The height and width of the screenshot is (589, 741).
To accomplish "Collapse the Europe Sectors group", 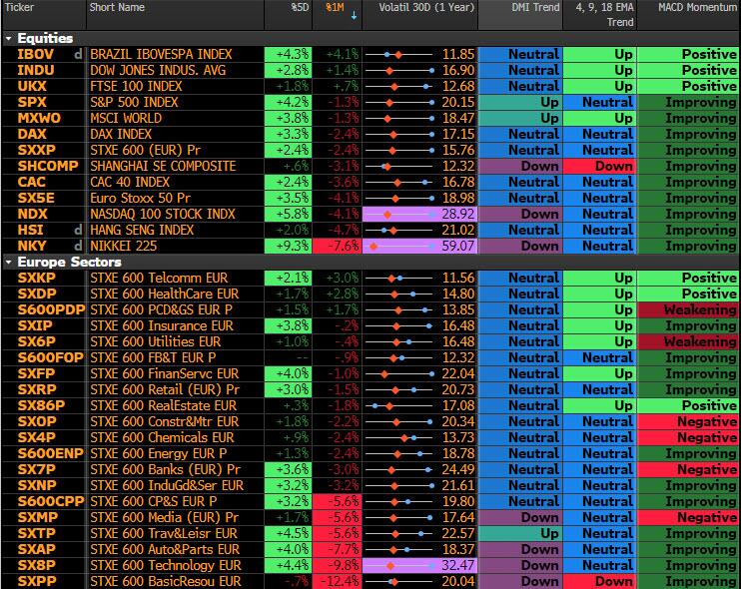I will tap(9, 262).
